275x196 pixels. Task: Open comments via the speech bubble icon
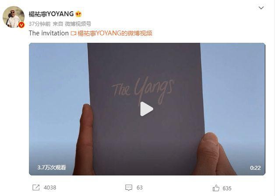(x=129, y=188)
